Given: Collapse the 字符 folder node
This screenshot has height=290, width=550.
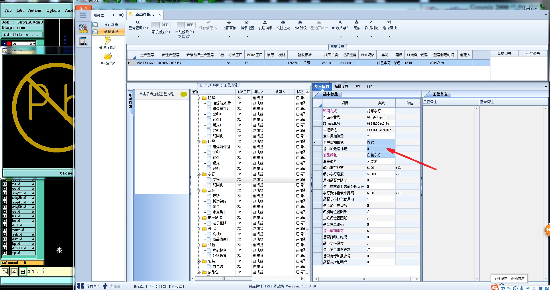Looking at the screenshot, I should [x=199, y=174].
